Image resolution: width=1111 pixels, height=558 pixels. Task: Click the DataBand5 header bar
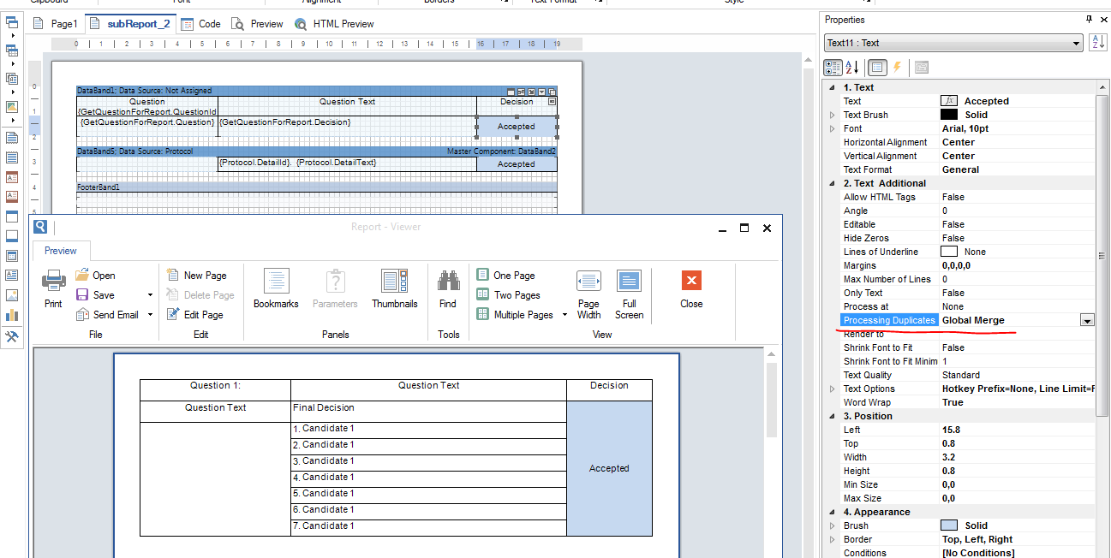(317, 151)
